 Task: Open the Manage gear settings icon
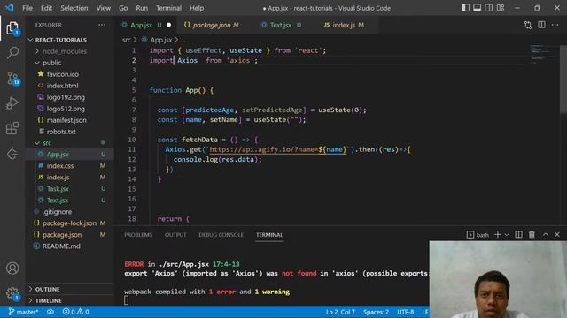[12, 292]
